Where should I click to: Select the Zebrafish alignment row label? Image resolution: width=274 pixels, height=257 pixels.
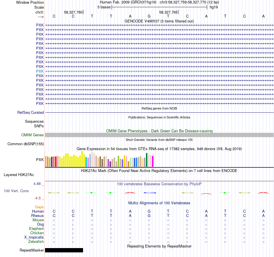[36, 242]
